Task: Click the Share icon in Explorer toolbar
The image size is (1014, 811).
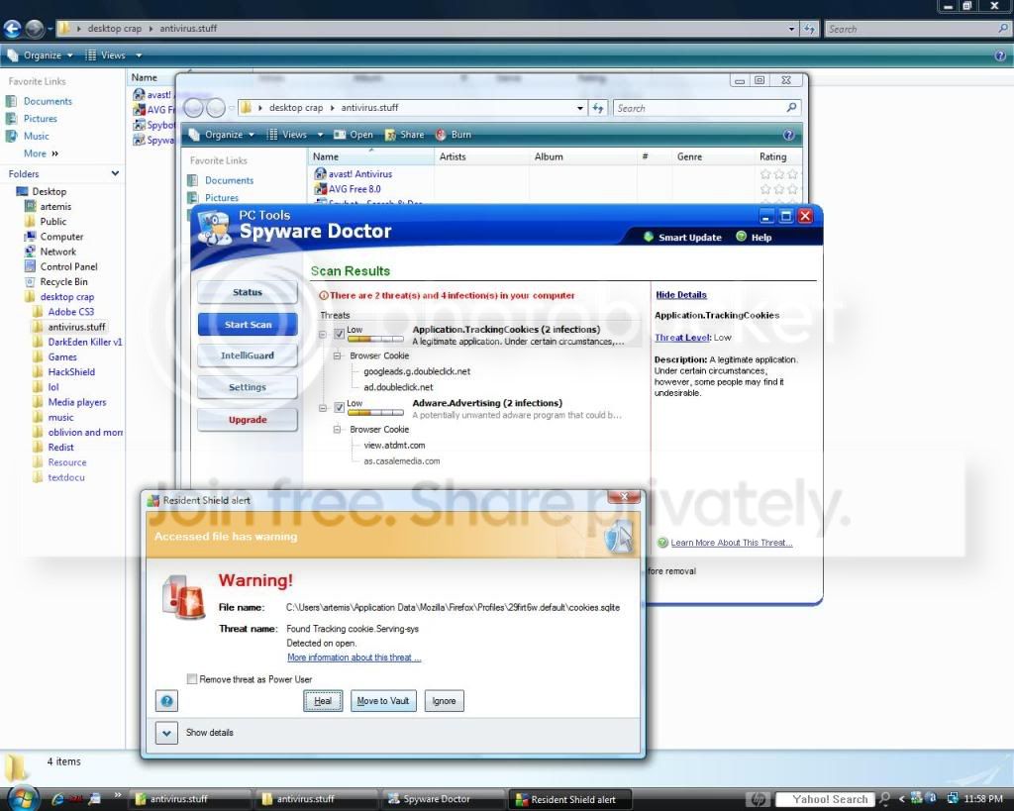Action: coord(391,135)
